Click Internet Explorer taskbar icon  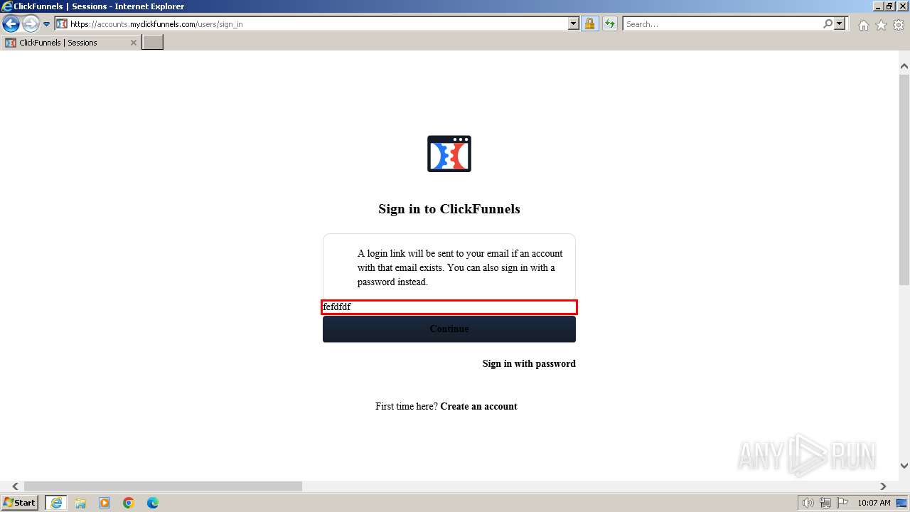point(56,503)
